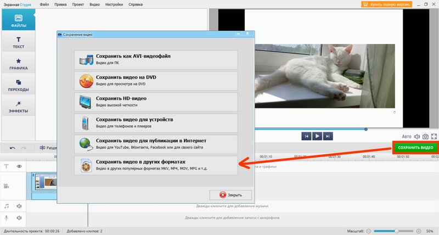Click the redo arrow icon
This screenshot has height=235, width=439.
[x=24, y=148]
